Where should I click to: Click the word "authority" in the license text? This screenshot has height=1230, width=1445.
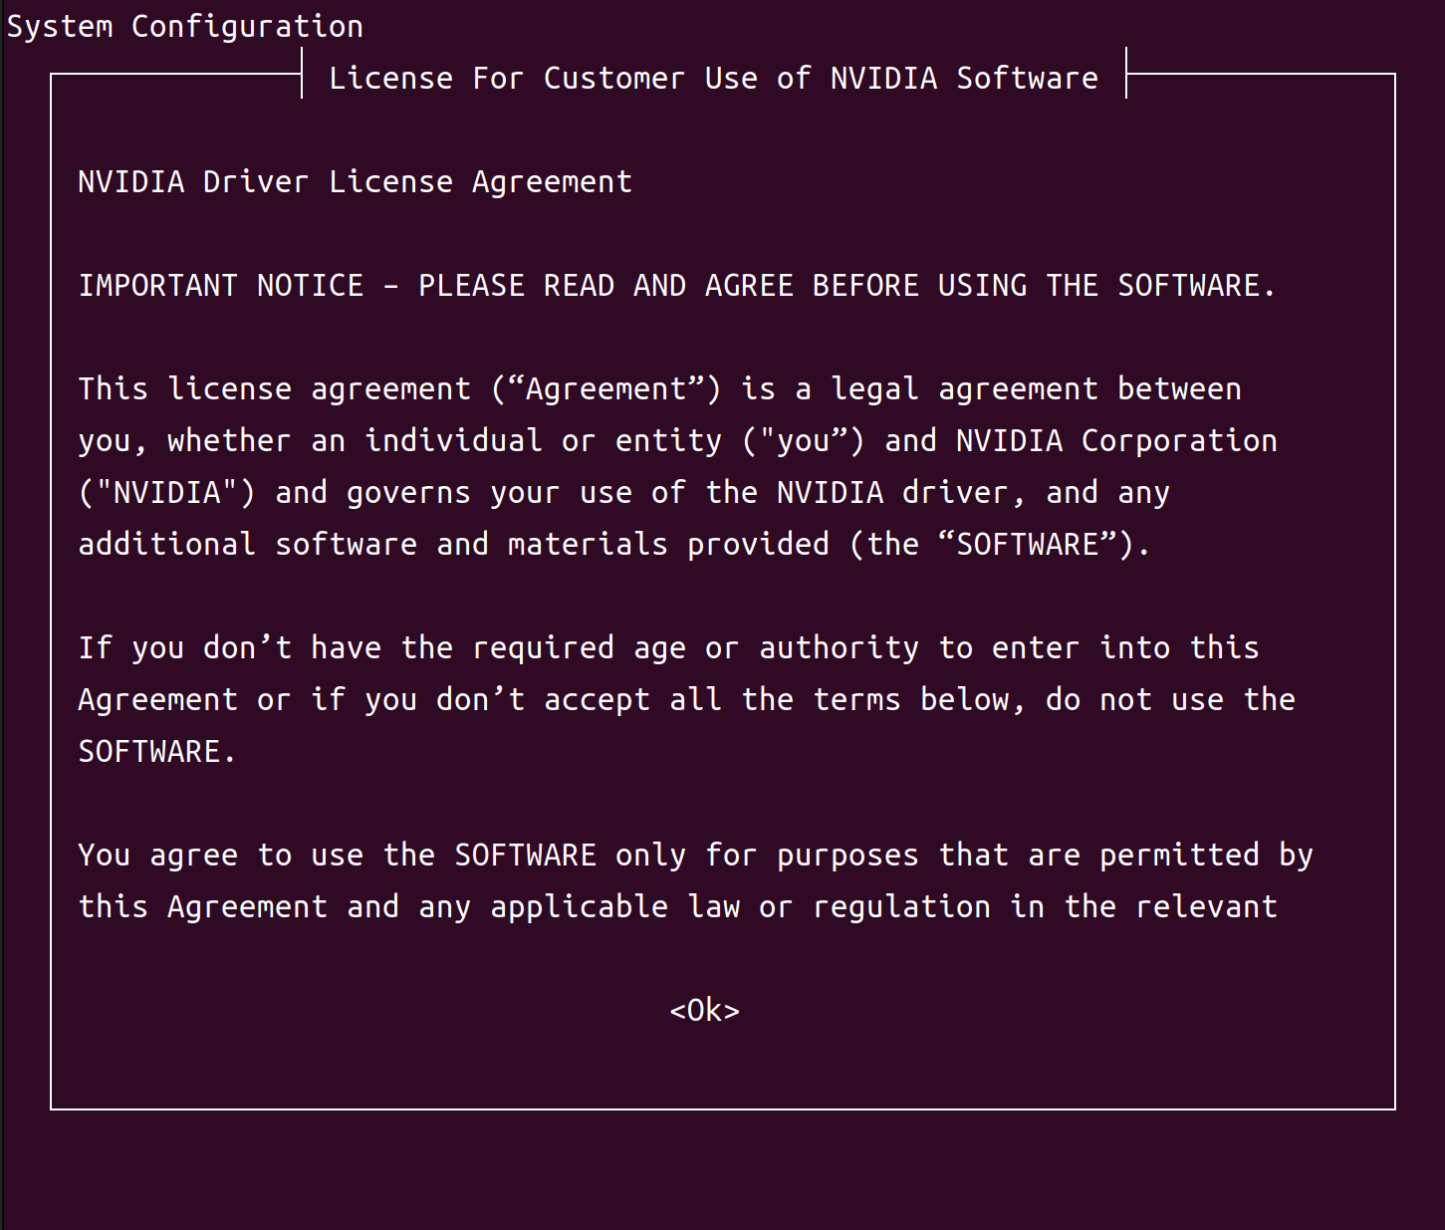839,648
